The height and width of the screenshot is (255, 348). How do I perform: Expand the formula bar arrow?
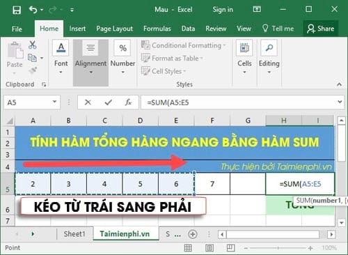pyautogui.click(x=340, y=102)
